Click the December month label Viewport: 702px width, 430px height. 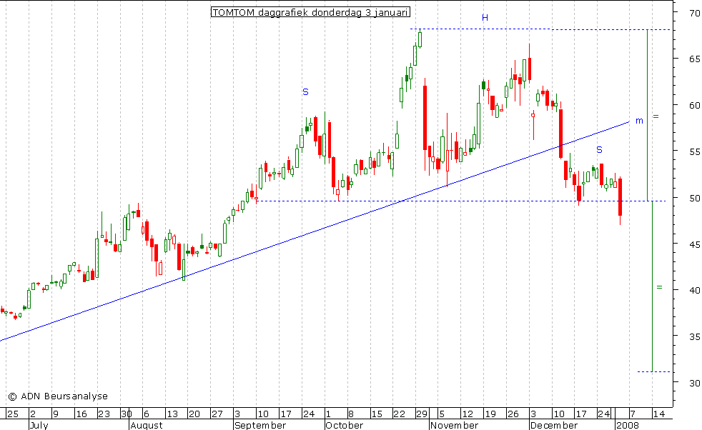tap(553, 425)
